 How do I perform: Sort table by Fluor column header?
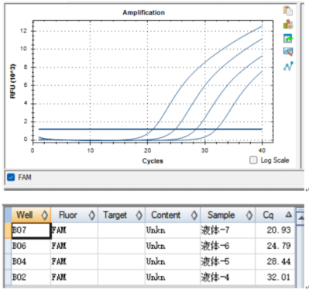pyautogui.click(x=74, y=215)
